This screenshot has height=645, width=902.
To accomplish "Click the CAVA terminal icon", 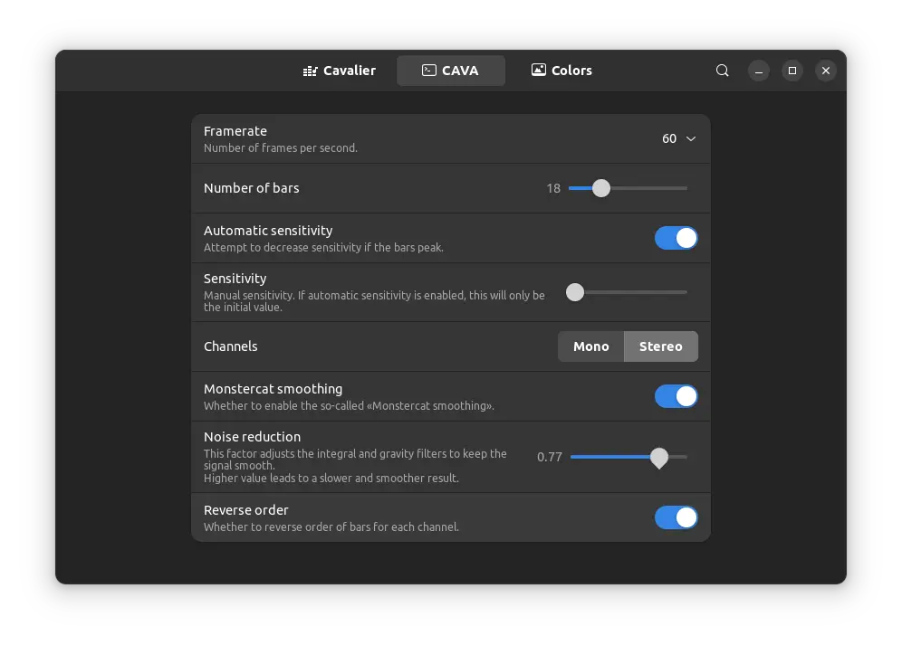I will (429, 71).
